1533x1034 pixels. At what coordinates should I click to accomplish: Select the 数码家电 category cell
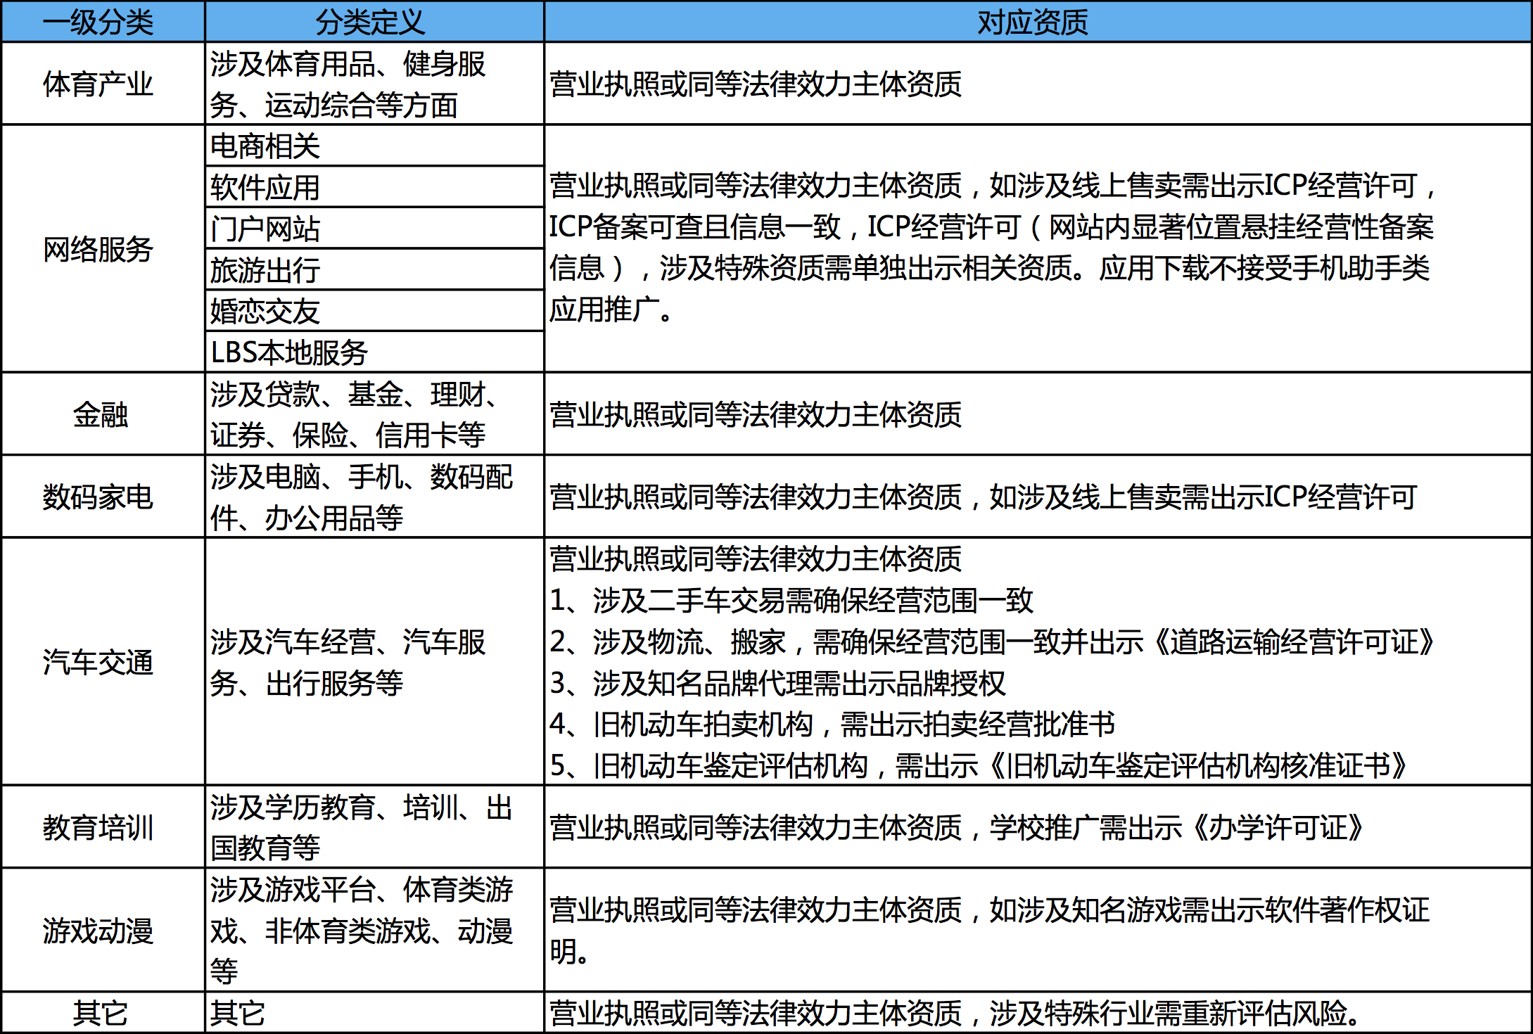pyautogui.click(x=98, y=497)
